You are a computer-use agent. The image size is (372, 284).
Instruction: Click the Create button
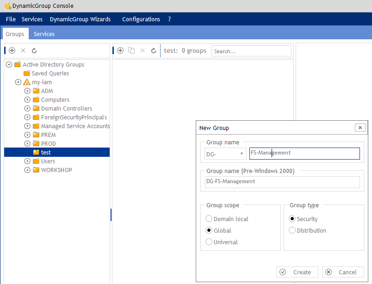pos(297,272)
